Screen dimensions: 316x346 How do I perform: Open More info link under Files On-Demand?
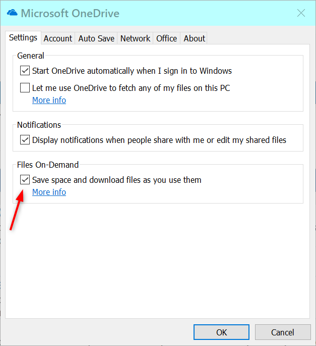49,192
